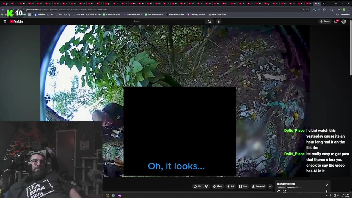Click the YouTube video player frame
Screen dimensions: 352x198
click(x=175, y=101)
